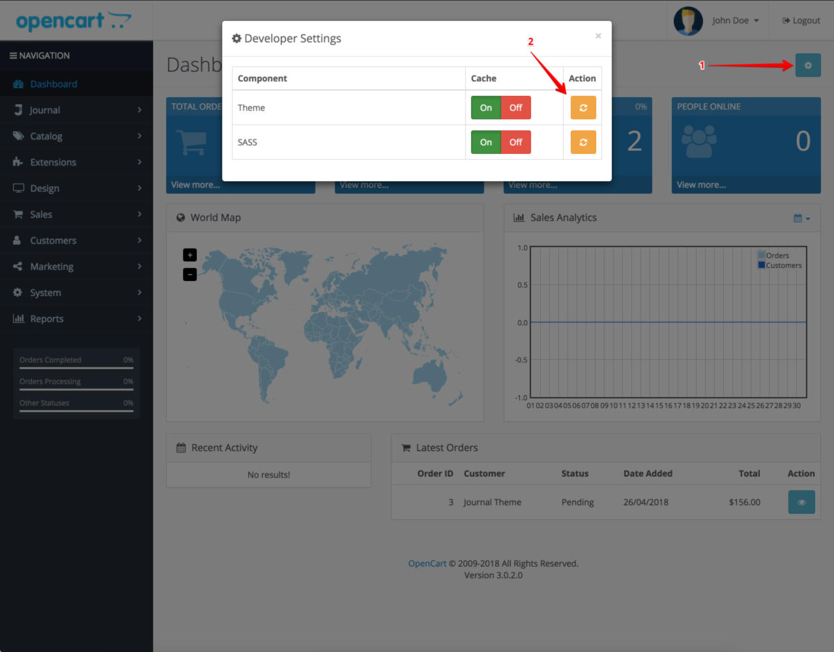Click the Theme cache refresh button
834x652 pixels.
tap(583, 108)
